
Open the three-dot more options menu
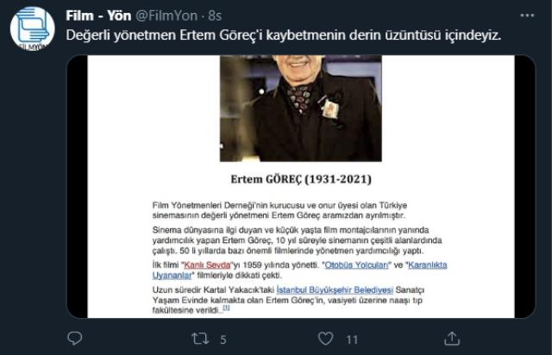(527, 16)
